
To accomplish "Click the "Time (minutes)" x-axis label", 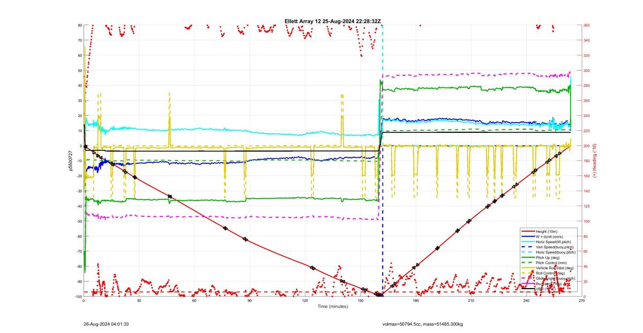I will coord(332,307).
